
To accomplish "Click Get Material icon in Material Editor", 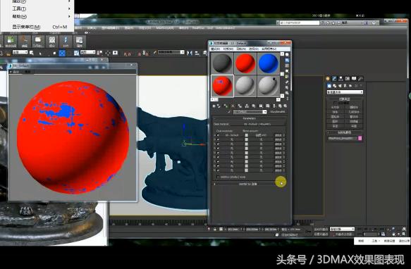I will [x=214, y=106].
